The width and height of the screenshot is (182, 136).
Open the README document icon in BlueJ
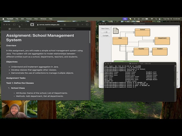116,31
